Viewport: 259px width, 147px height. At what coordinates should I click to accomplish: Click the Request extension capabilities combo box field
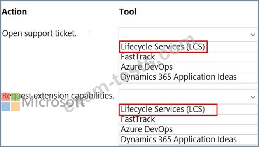click(x=188, y=97)
